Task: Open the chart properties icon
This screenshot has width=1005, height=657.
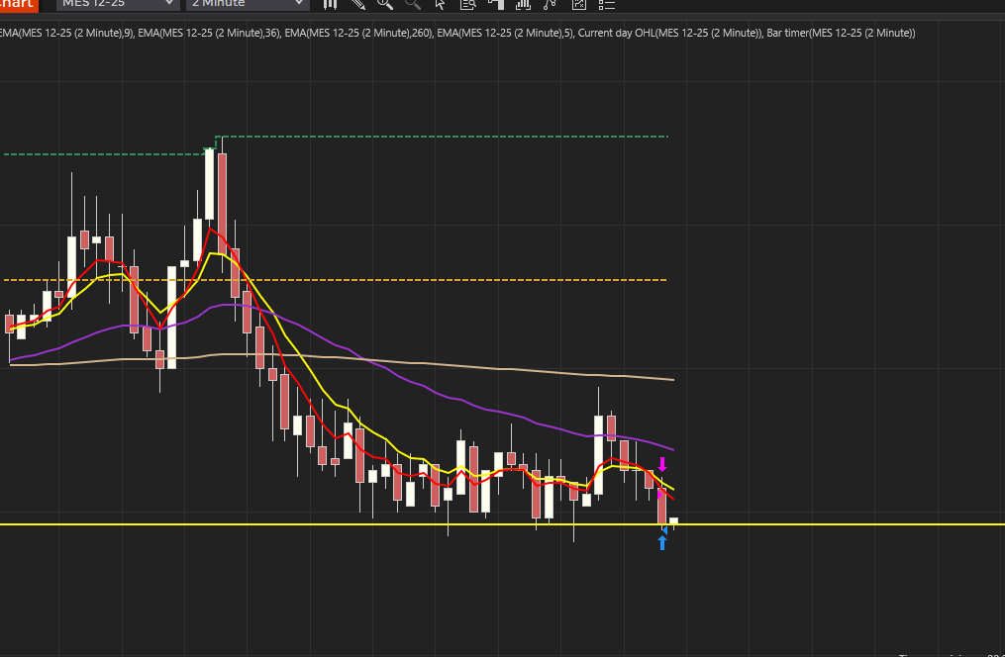Action: pyautogui.click(x=579, y=4)
